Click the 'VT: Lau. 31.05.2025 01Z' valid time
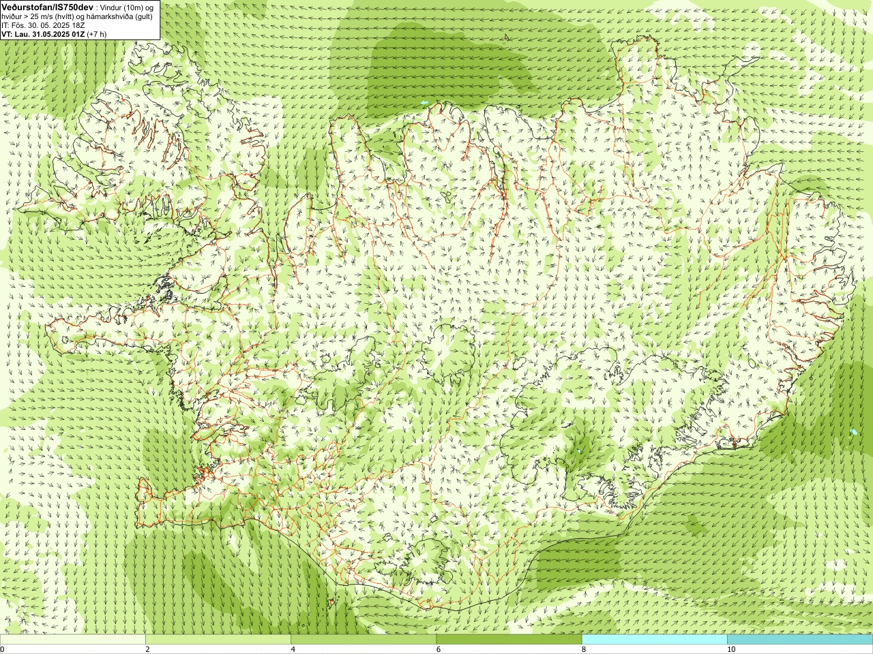The image size is (873, 654). click(x=42, y=34)
